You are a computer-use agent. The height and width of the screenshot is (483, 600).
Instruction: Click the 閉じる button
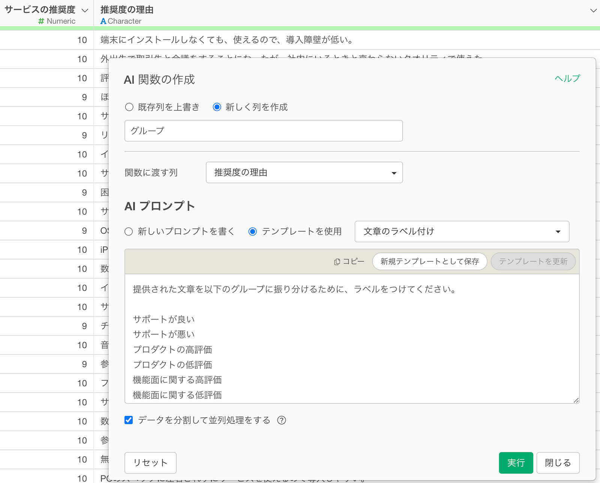point(558,463)
